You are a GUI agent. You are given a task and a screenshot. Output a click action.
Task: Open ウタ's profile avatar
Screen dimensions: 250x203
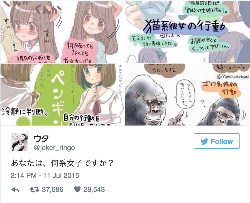point(19,142)
